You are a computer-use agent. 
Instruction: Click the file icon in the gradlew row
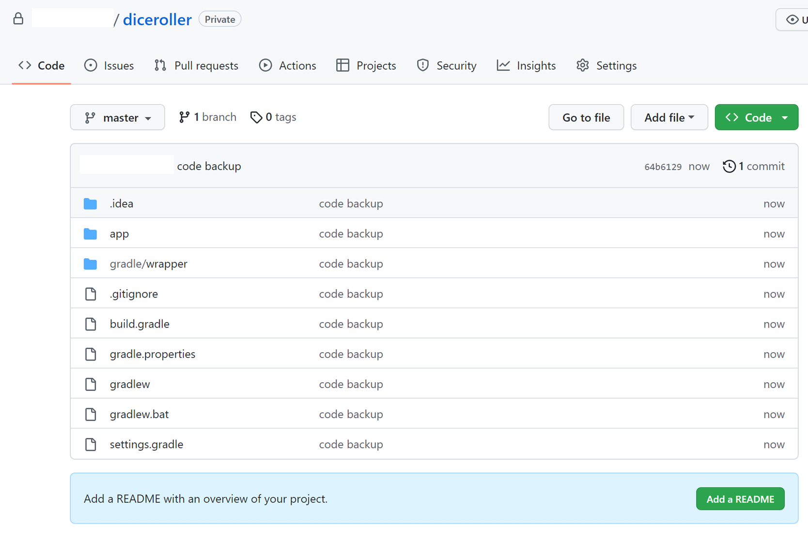coord(91,384)
